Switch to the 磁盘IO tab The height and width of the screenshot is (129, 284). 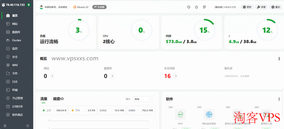pos(58,99)
